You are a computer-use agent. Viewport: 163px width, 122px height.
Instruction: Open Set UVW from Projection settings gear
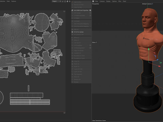click(x=90, y=10)
